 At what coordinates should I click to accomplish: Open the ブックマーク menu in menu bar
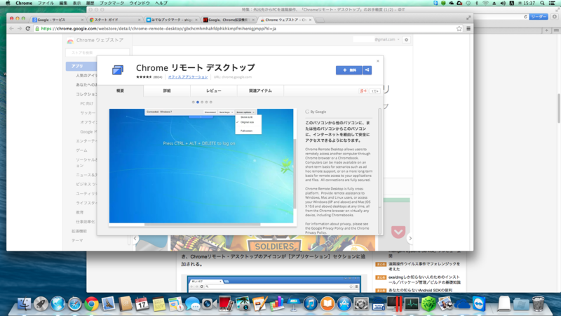click(111, 3)
